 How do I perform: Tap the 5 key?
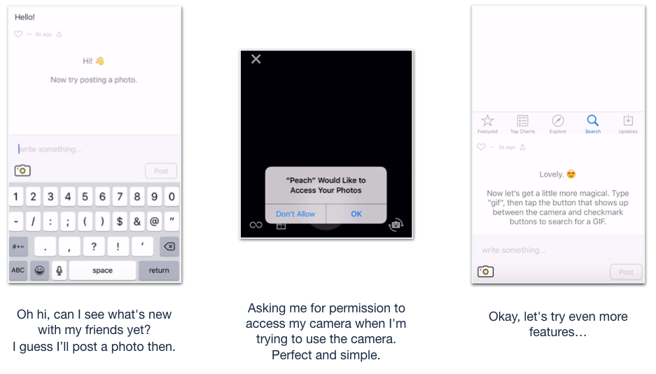pyautogui.click(x=85, y=197)
